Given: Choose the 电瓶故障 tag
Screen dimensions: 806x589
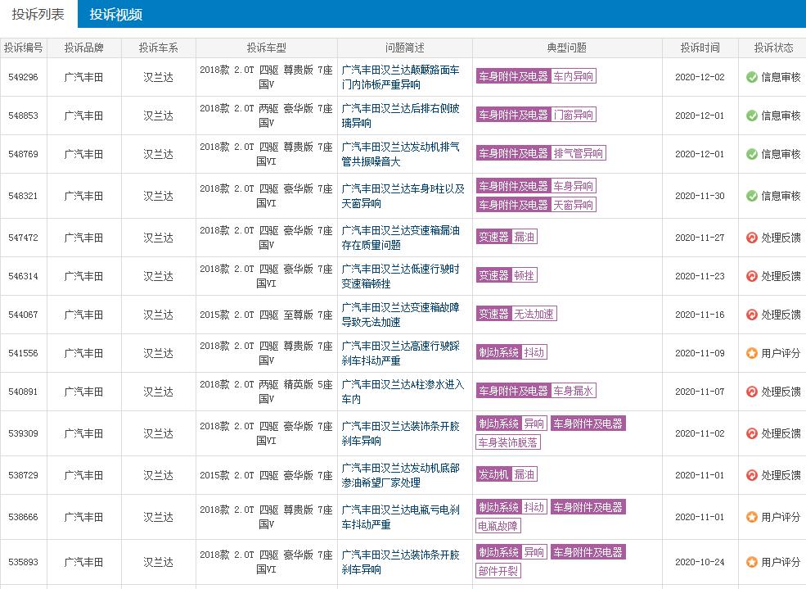Looking at the screenshot, I should click(498, 526).
